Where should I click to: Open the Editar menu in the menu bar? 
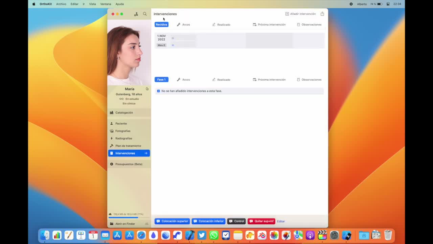tap(74, 4)
